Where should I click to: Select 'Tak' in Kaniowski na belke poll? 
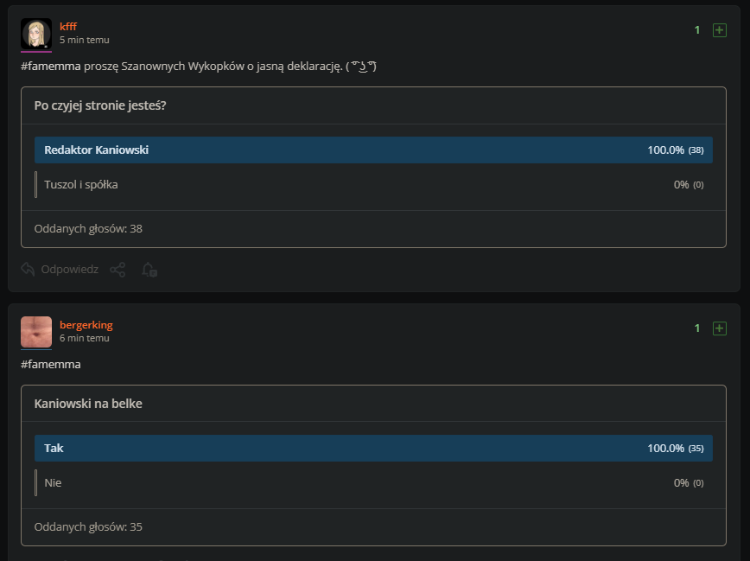tap(373, 449)
